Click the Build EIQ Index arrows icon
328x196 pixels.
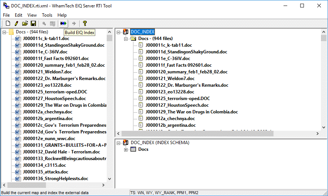(63, 23)
